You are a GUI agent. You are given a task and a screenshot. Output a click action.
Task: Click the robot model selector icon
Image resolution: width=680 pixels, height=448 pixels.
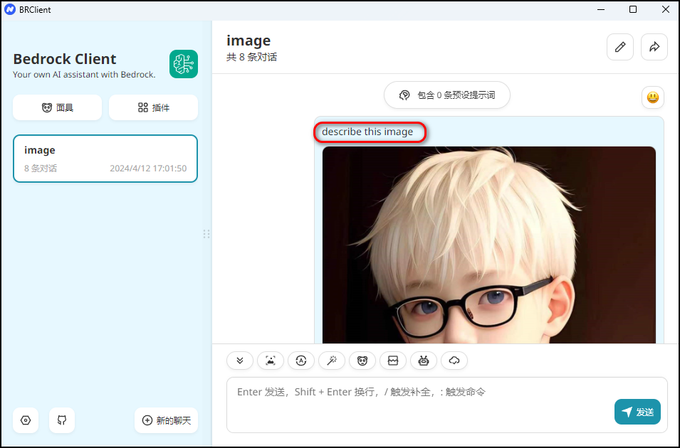pos(424,361)
